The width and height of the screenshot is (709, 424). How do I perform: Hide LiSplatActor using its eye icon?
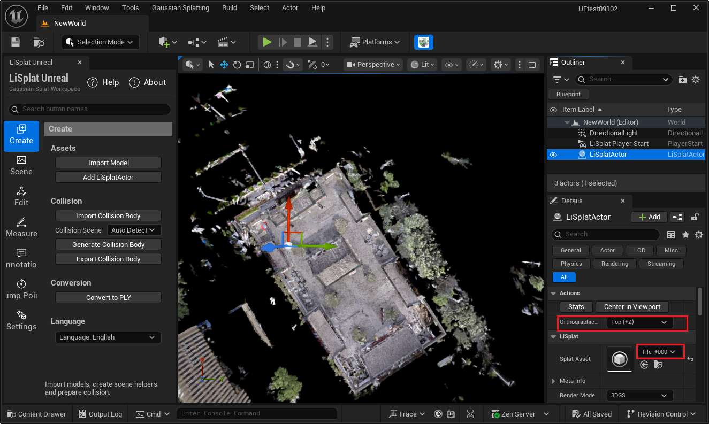[x=553, y=155]
